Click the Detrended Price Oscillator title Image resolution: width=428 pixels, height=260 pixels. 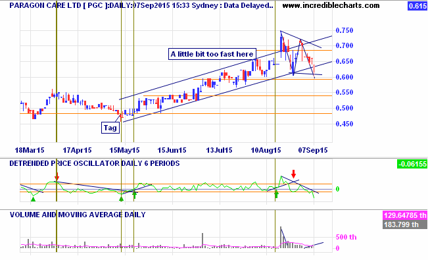(x=95, y=163)
